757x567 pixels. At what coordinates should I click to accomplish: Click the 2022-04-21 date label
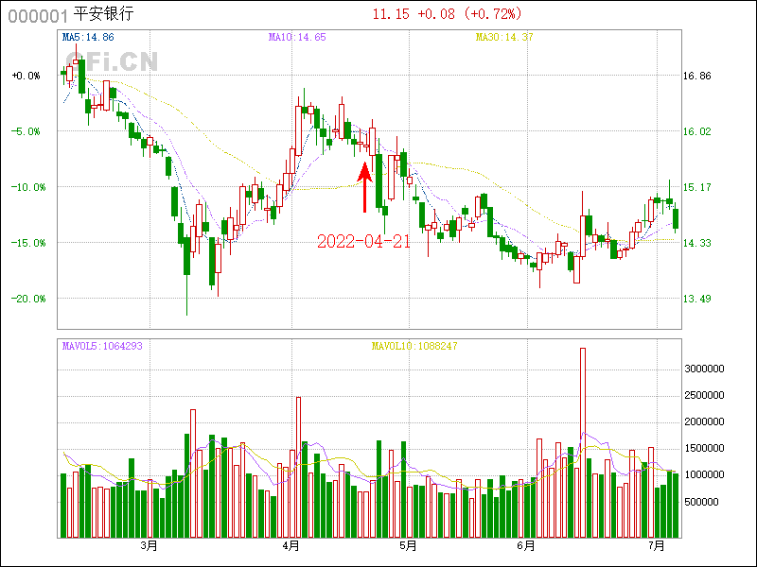point(363,241)
